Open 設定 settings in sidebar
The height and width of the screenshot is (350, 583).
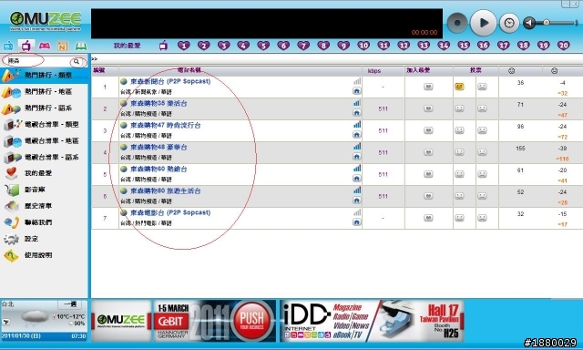[x=44, y=239]
